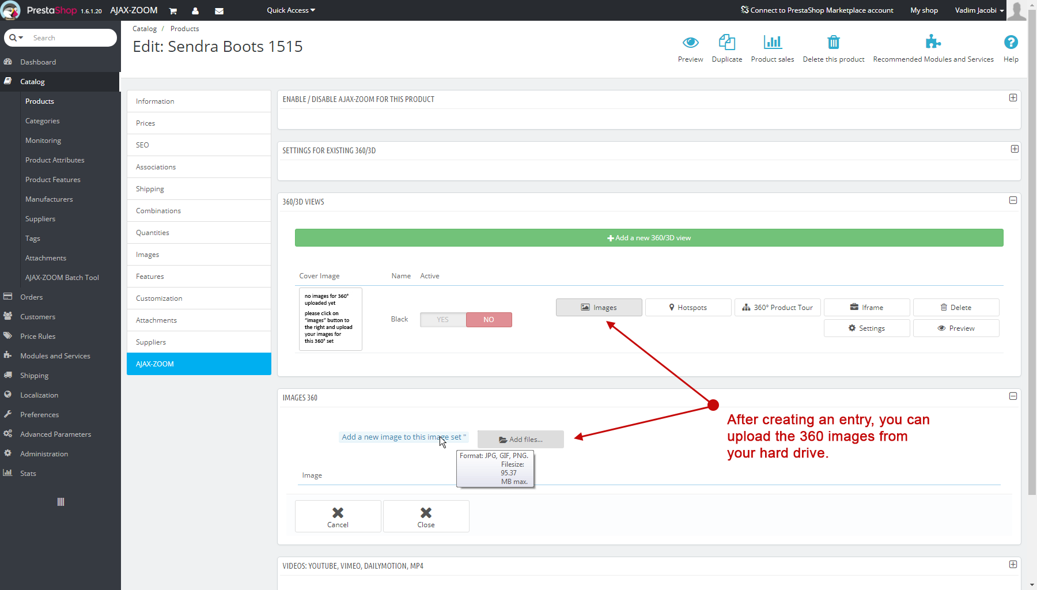Open Product sales chart icon

click(x=772, y=41)
